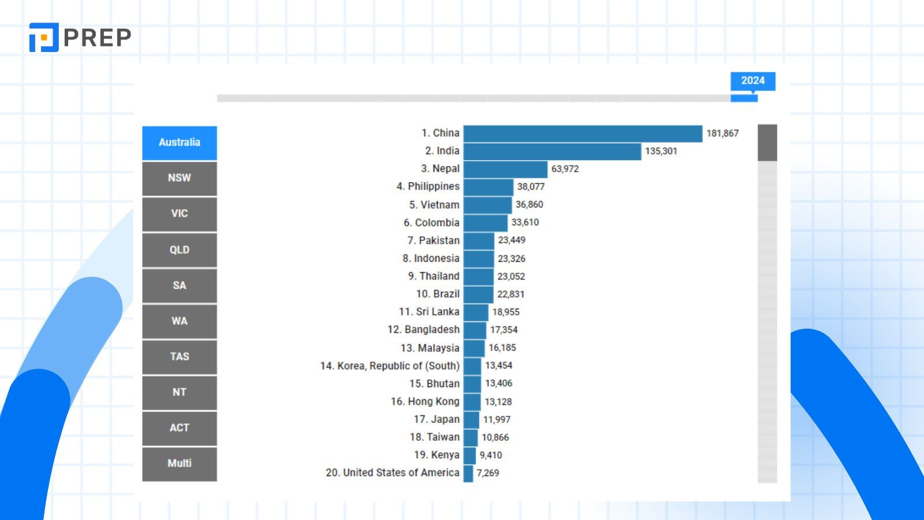This screenshot has width=924, height=520.
Task: Click the value 23,449
Action: click(x=512, y=240)
